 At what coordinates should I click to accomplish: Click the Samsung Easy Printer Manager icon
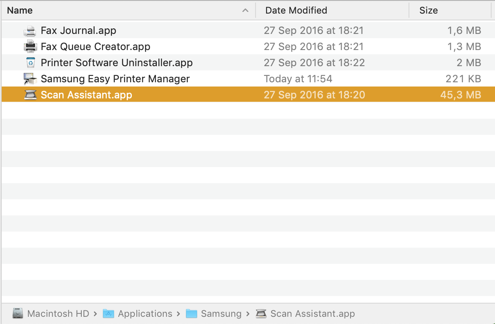coord(31,79)
